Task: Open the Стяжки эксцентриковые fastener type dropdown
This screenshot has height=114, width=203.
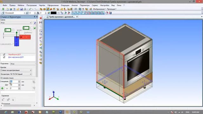Action: 16,70
